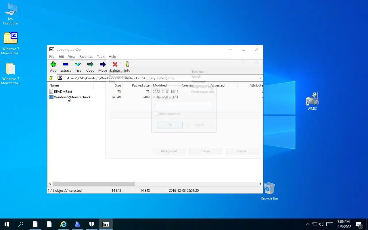Viewport: 368px width, 230px height.
Task: Open the My Computer desktop icon
Action: point(11,14)
